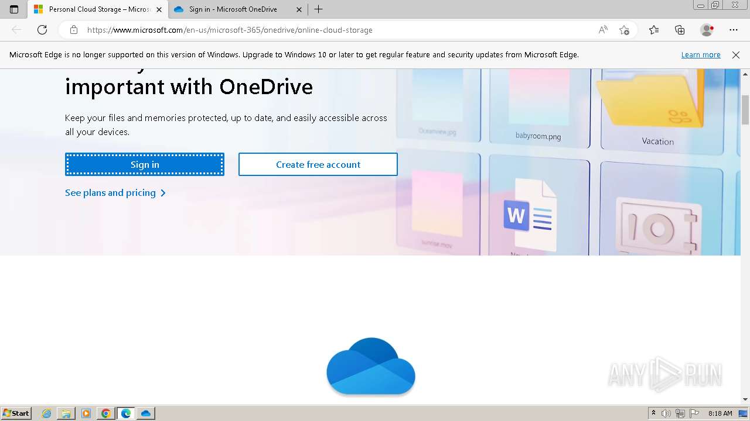The width and height of the screenshot is (750, 421).
Task: Switch to Personal Cloud Storage tab
Action: (97, 9)
